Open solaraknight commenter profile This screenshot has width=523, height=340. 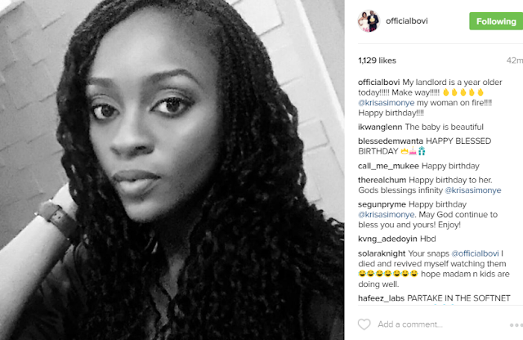click(382, 253)
